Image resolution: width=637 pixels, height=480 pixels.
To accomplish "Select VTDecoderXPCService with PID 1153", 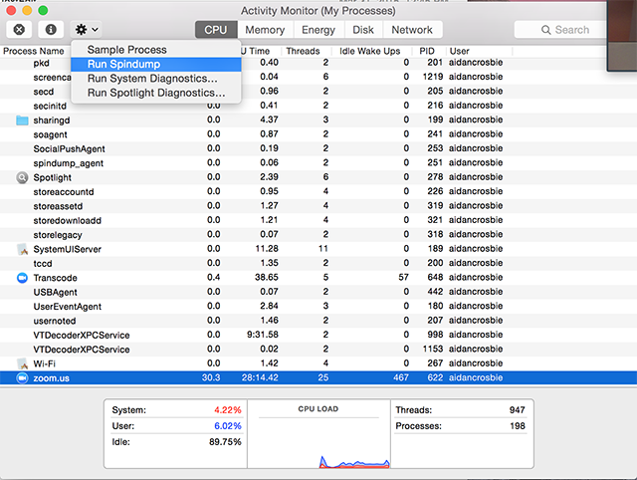I will (x=318, y=350).
